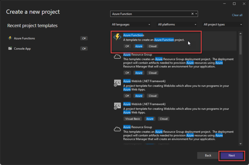Select Azure WebJob Visual Basic template title
The height and width of the screenshot is (165, 249).
pos(144,104)
